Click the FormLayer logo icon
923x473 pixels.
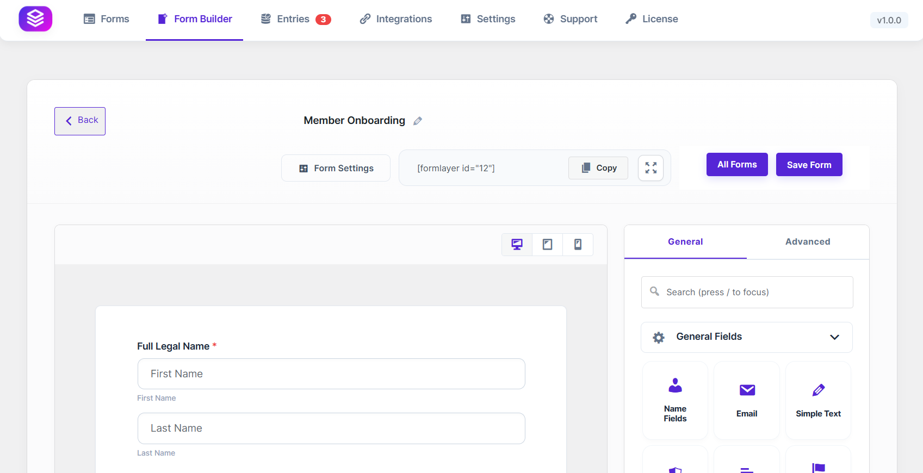click(35, 19)
